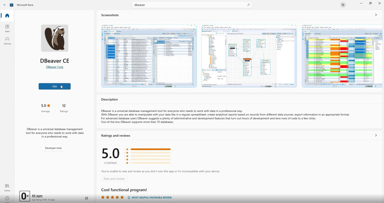Open the first data table screenshot
The width and height of the screenshot is (384, 203).
149,56
